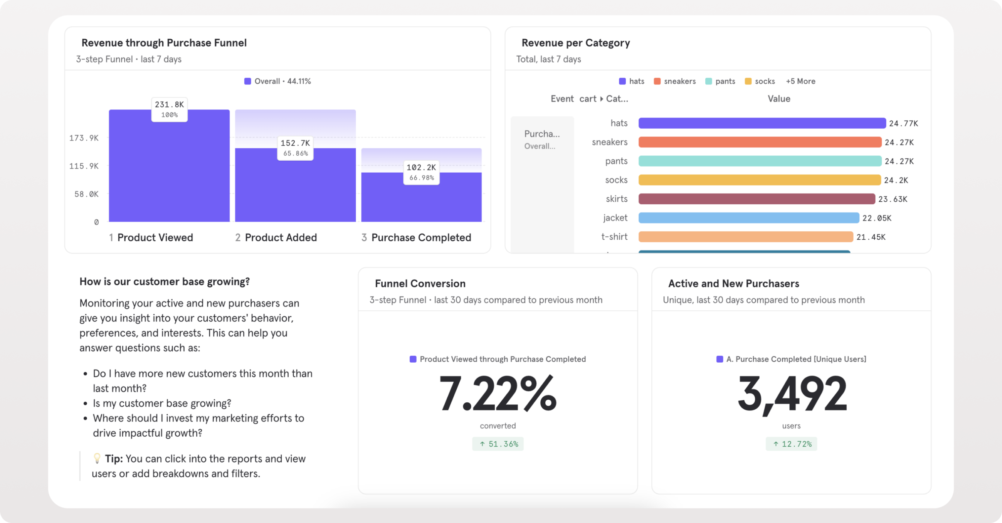Toggle the pants series visibility
The height and width of the screenshot is (523, 1002).
click(x=720, y=81)
